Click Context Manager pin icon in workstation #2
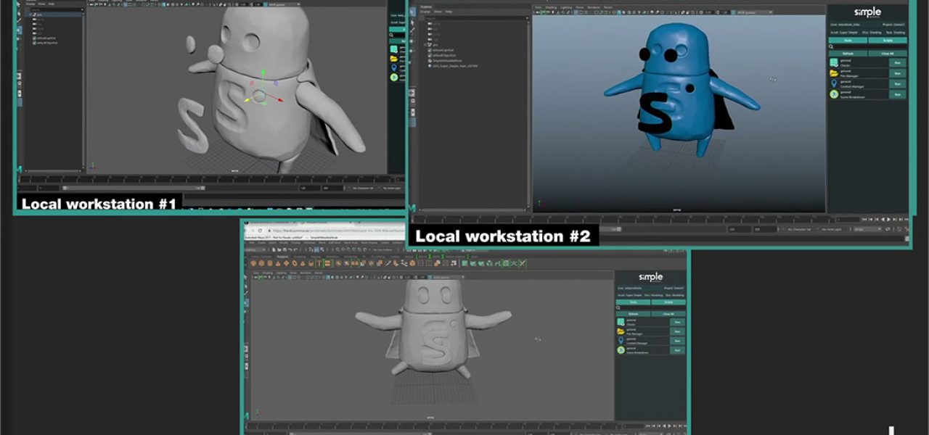Viewport: 929px width, 435px height. point(835,84)
